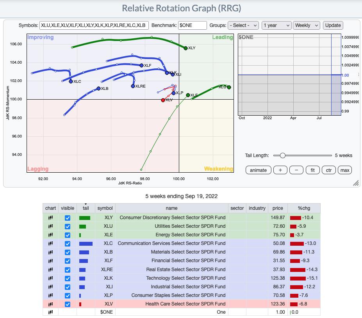This screenshot has width=362, height=318.
Task: Start the animate button
Action: 259,170
